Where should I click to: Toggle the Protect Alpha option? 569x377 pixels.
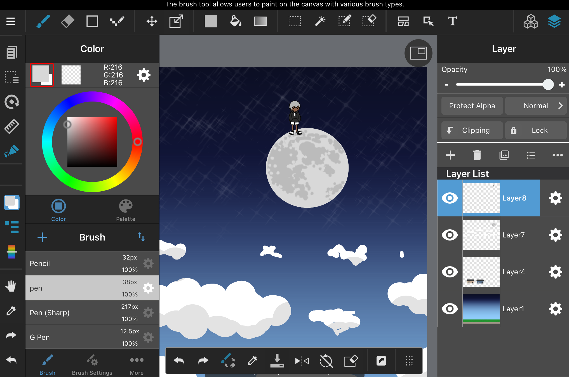(472, 106)
